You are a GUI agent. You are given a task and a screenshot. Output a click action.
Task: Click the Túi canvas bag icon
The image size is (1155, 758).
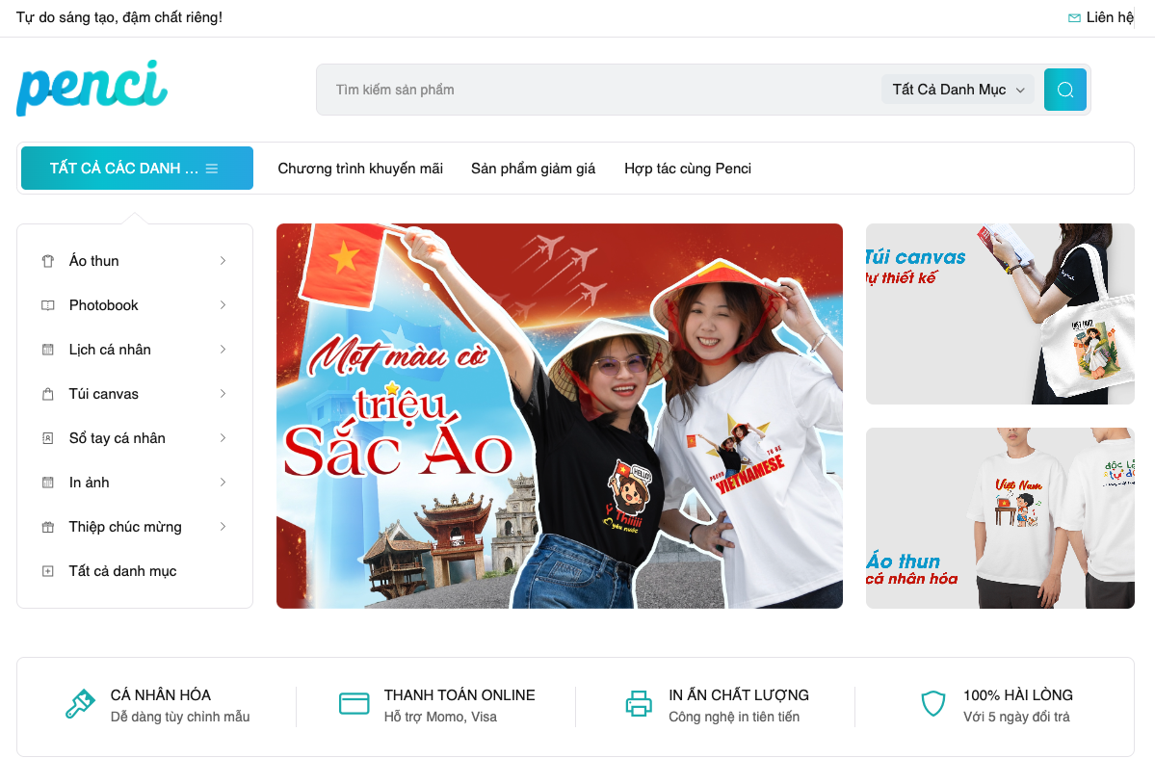point(48,394)
